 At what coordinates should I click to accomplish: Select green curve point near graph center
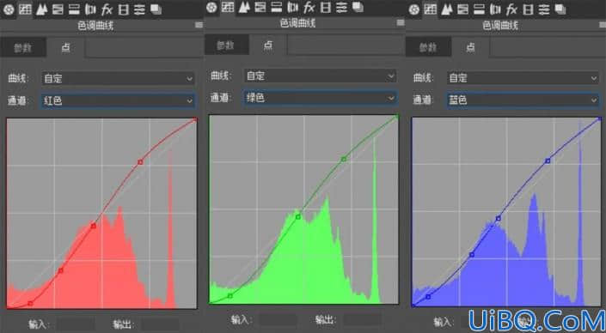tap(298, 217)
